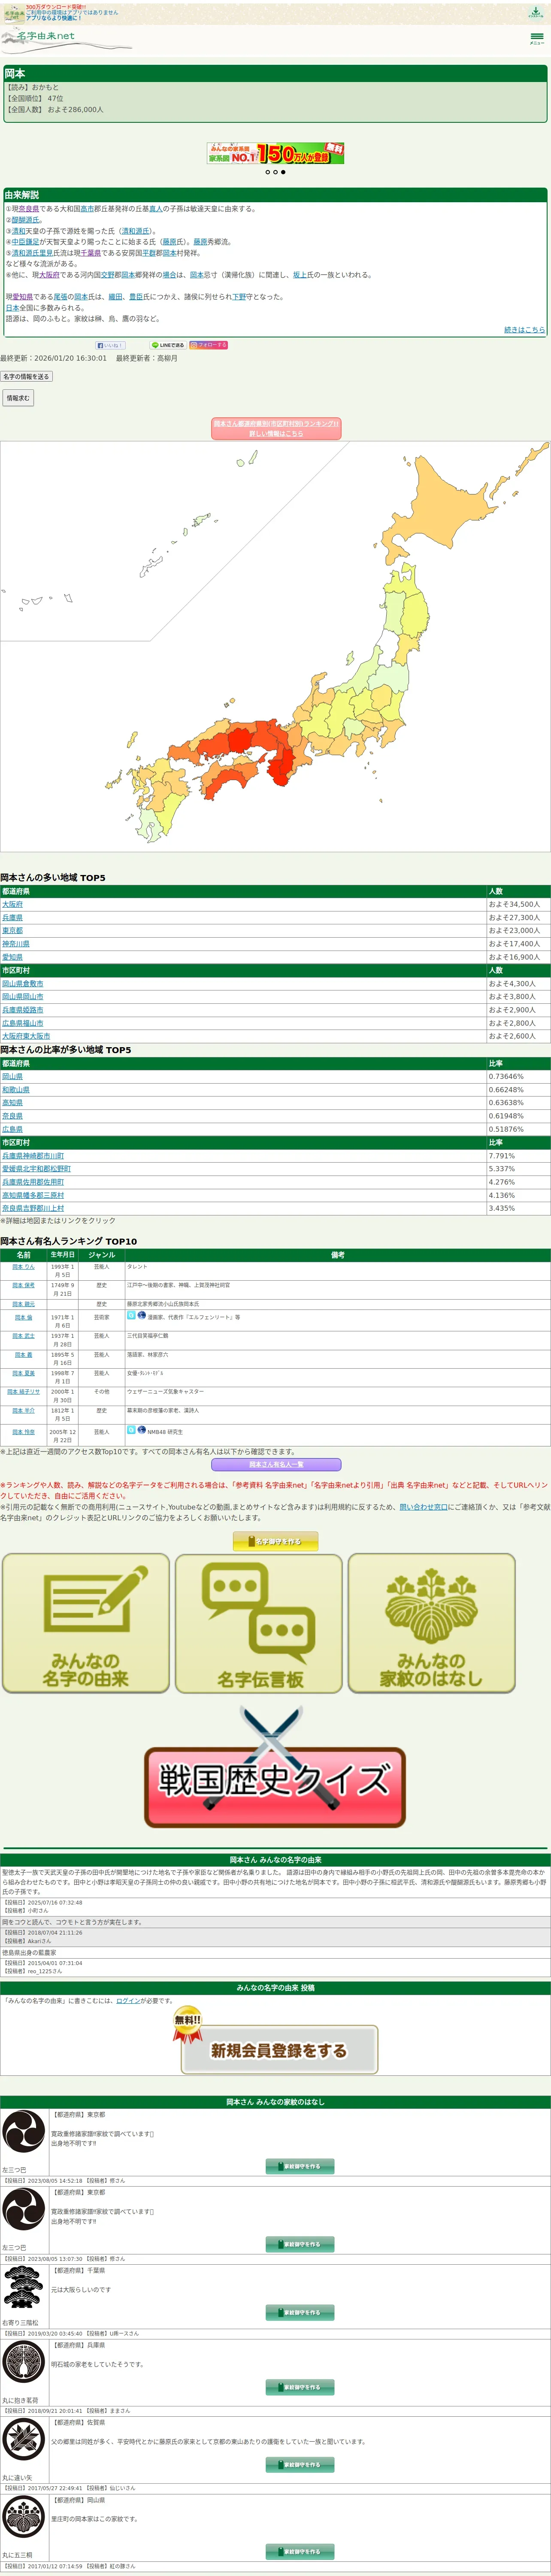Open the 岡山県岡山市 link
The width and height of the screenshot is (551, 2576).
click(x=23, y=996)
